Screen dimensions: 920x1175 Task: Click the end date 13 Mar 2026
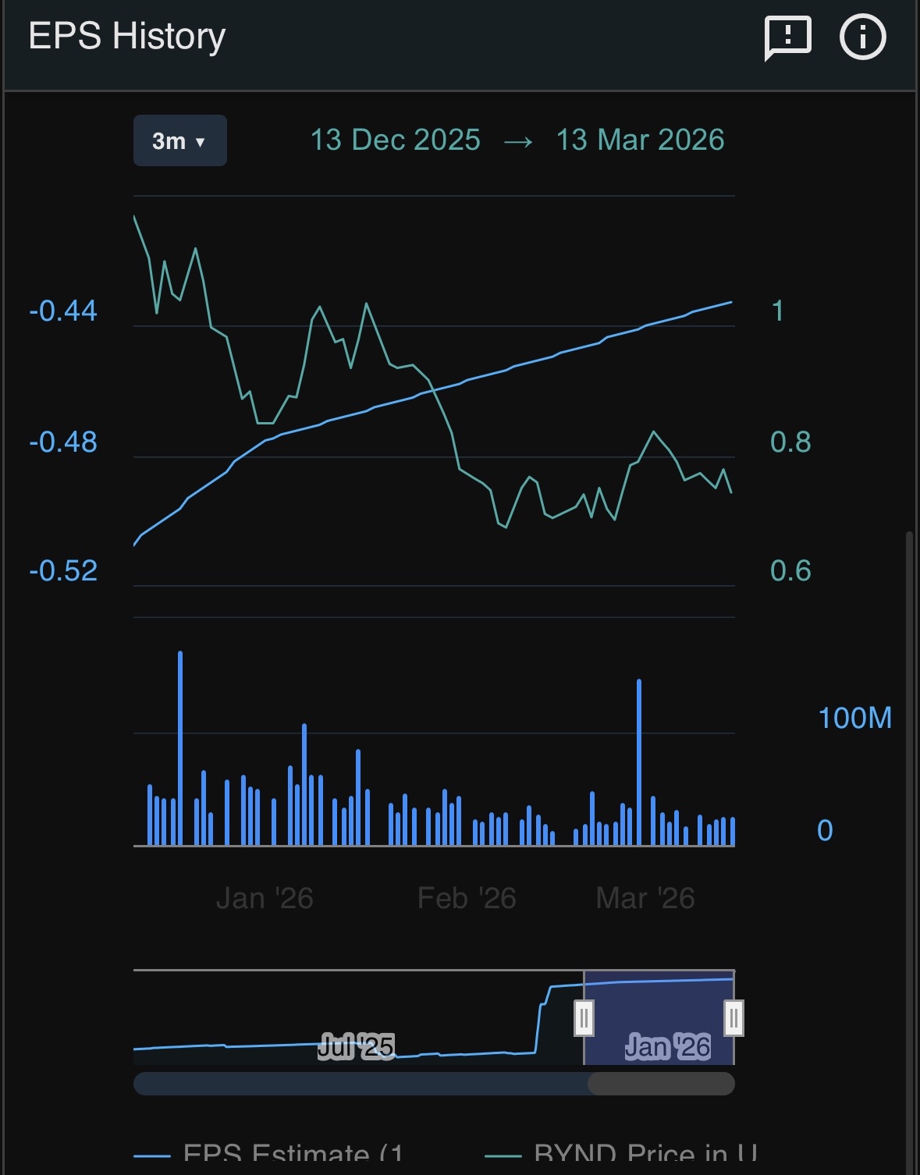641,140
